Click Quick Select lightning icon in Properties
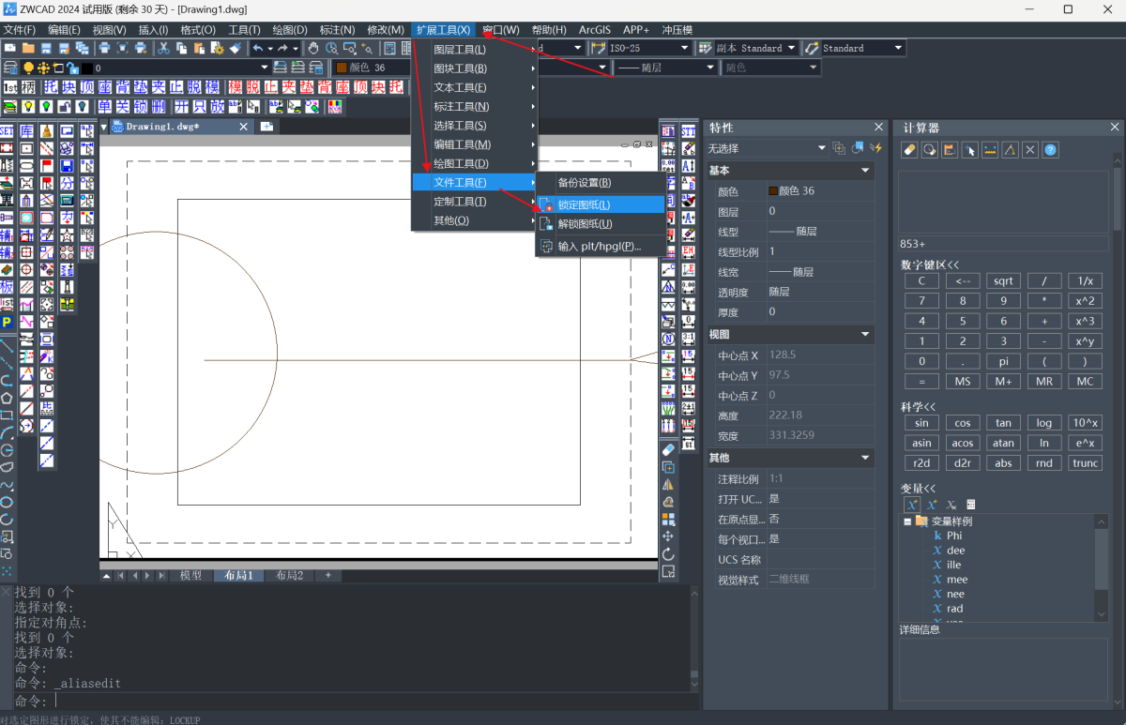The image size is (1126, 725). coord(876,148)
